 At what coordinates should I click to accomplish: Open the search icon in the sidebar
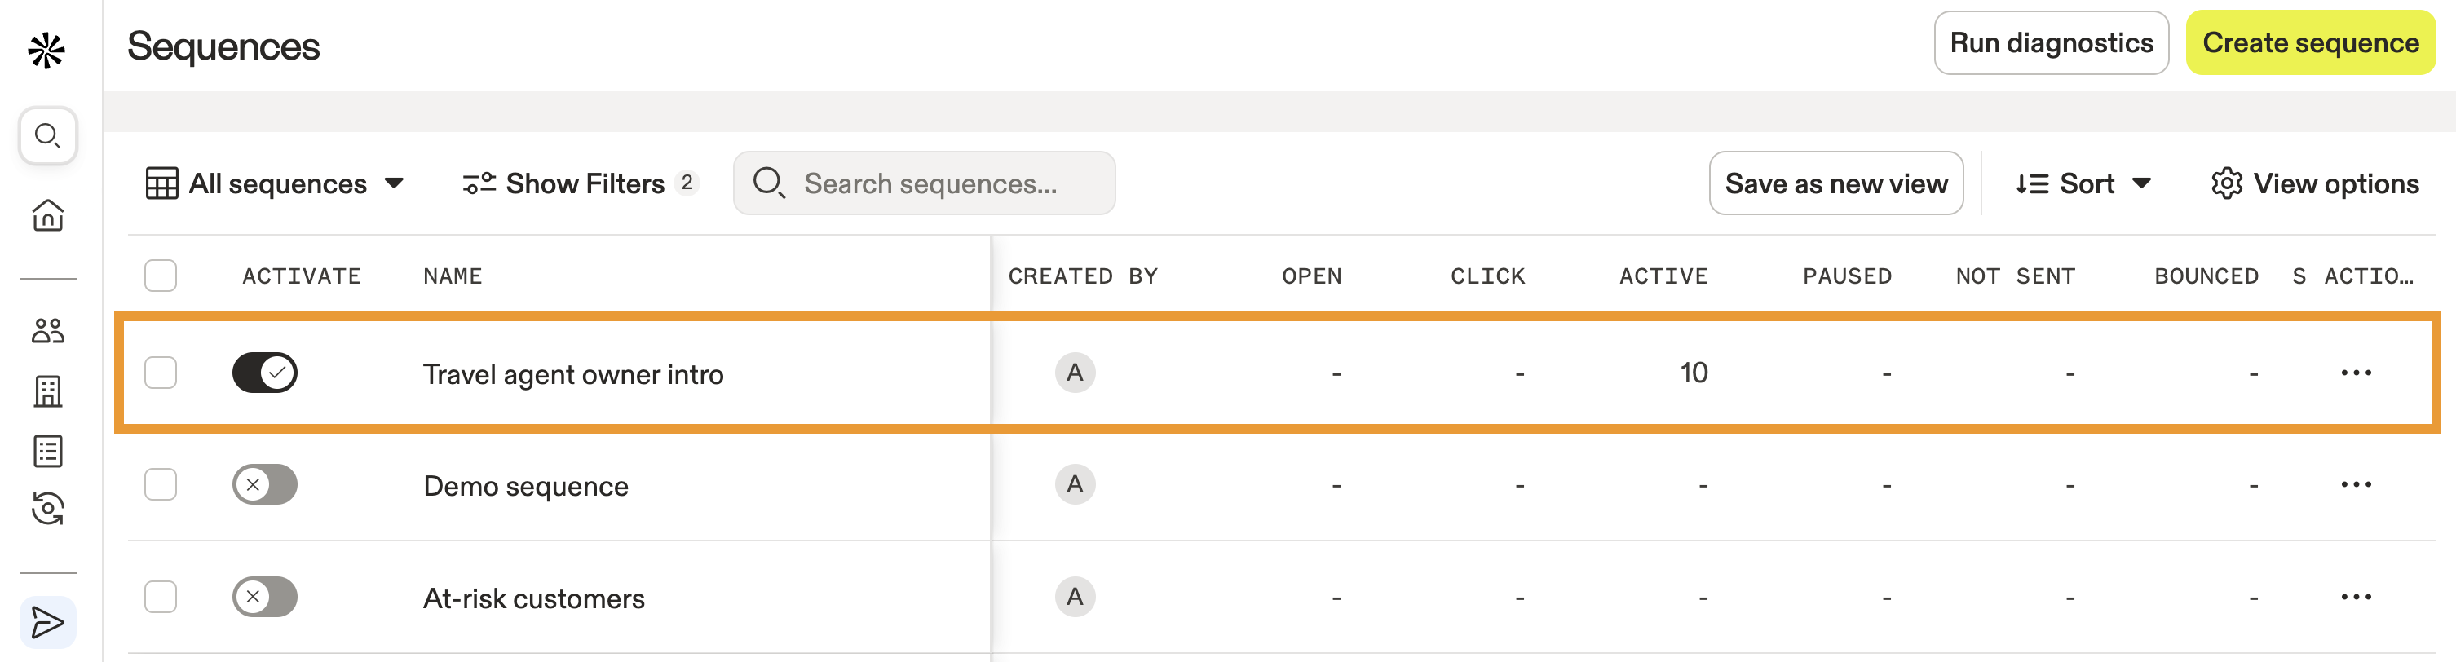tap(46, 135)
